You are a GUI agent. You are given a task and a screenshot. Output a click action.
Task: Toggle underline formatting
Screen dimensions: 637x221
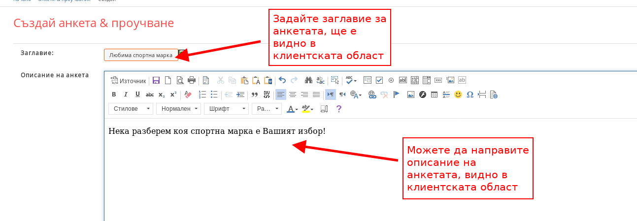click(137, 95)
